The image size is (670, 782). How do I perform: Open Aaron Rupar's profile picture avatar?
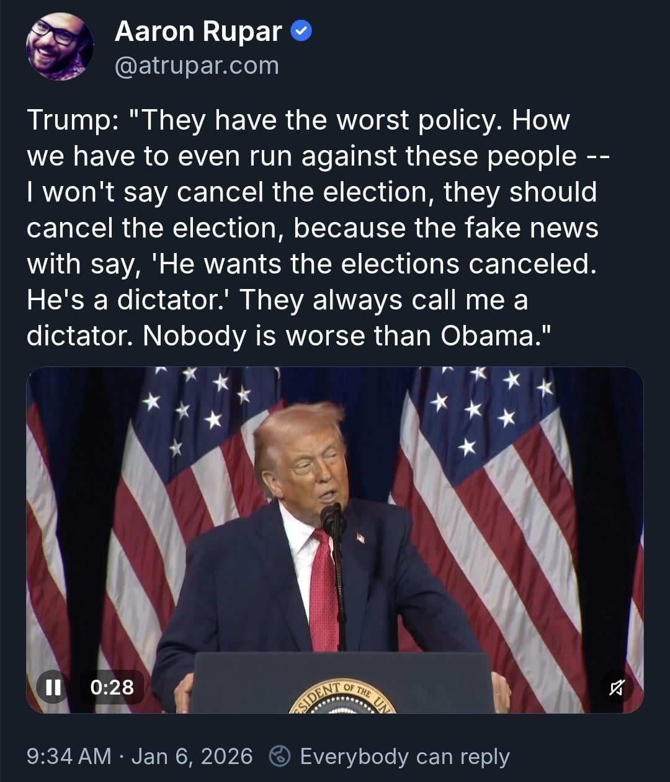click(x=60, y=47)
